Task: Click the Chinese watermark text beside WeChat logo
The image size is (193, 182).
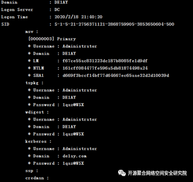Action: pos(157,173)
